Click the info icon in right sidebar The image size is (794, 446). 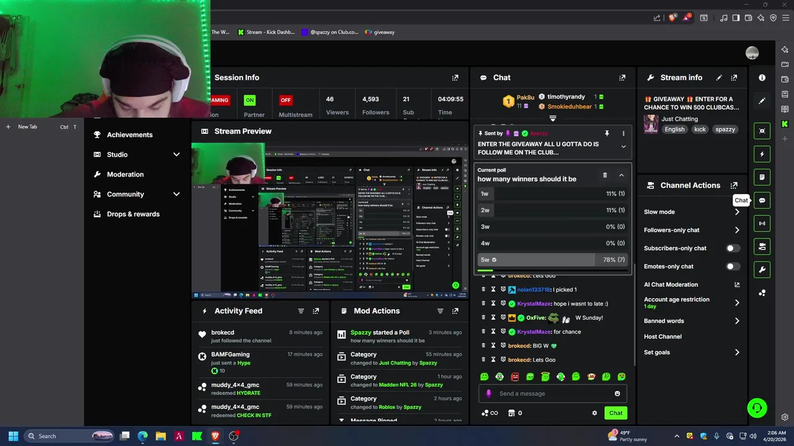(762, 77)
